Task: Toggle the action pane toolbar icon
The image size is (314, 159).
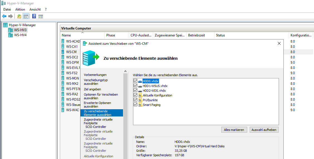Action: [41, 16]
